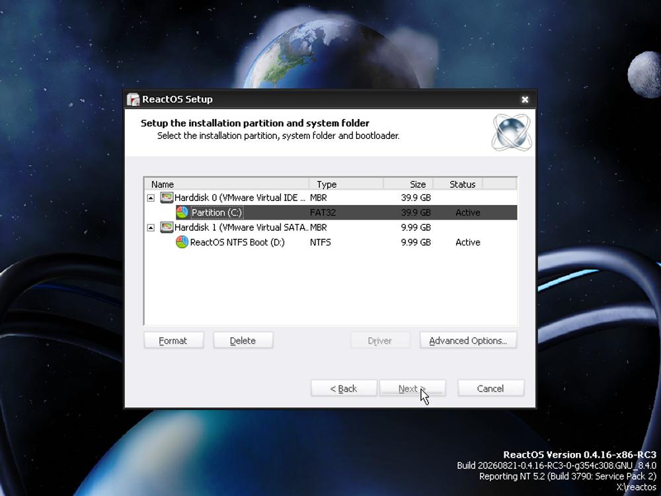Open Advanced Options dialog
Viewport: 661px width, 496px height.
(x=469, y=341)
